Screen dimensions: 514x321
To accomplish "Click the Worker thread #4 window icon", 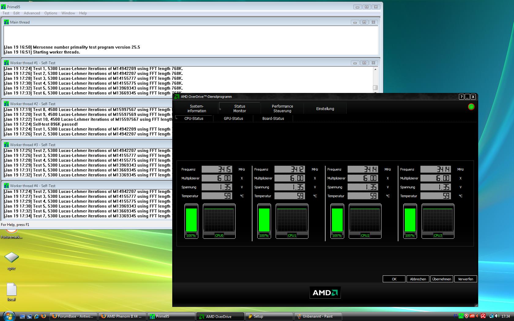I will pos(6,186).
